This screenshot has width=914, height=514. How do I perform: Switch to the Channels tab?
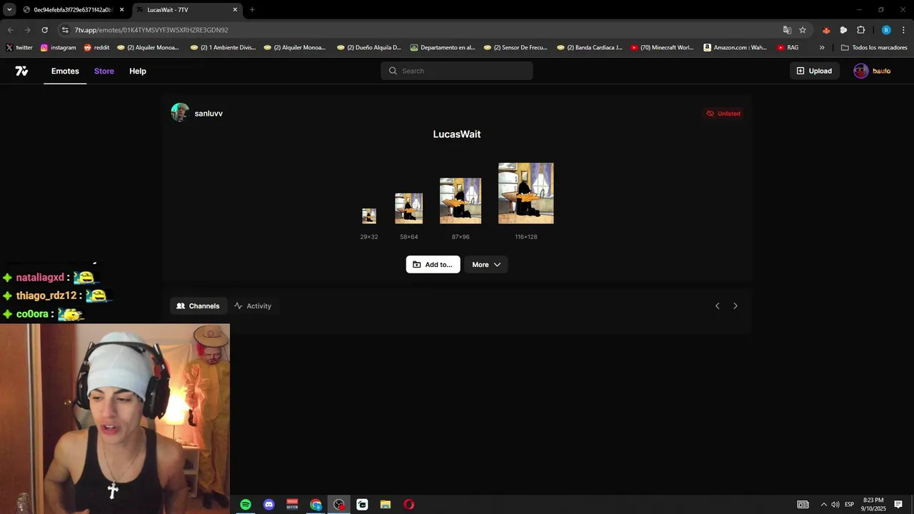click(199, 306)
